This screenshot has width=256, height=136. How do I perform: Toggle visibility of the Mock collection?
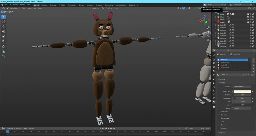tap(251, 15)
